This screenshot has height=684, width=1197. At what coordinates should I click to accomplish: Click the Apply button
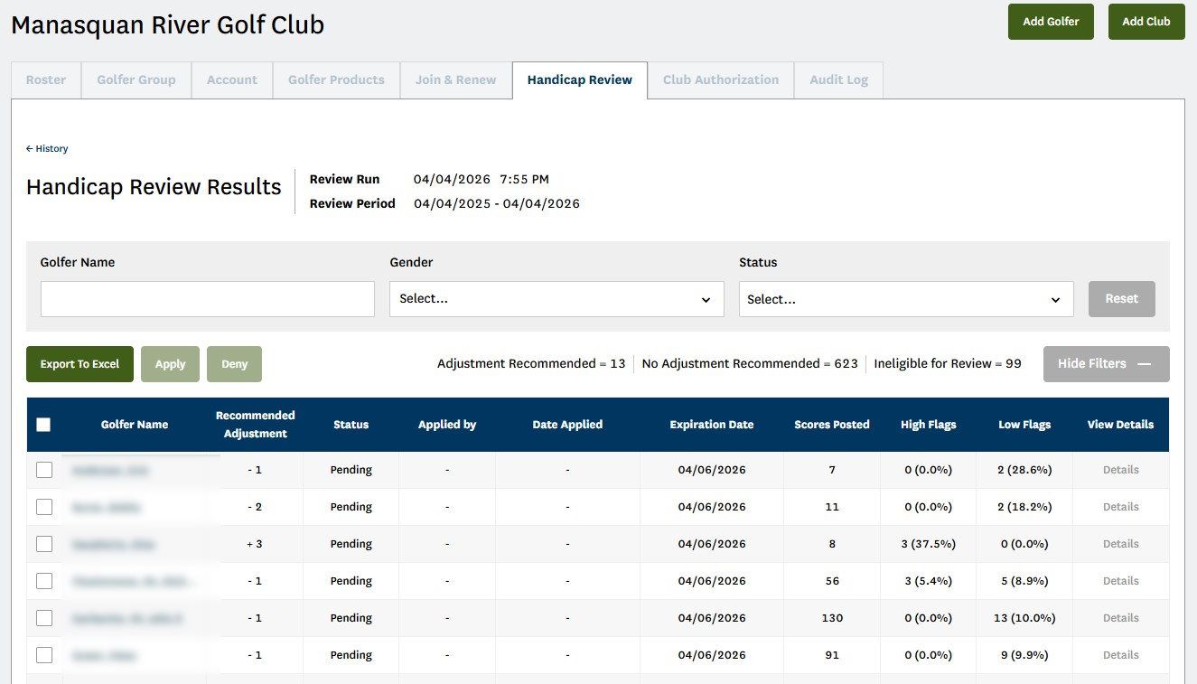point(170,364)
